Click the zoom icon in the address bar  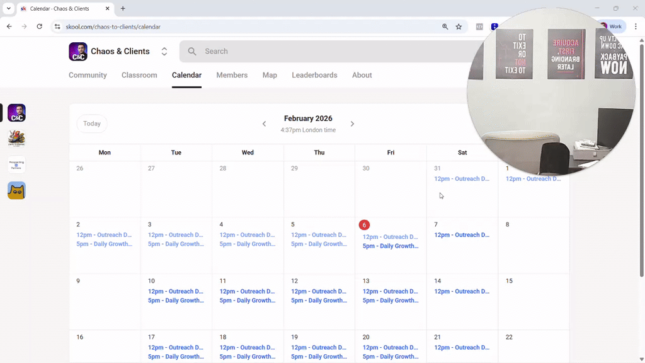(445, 26)
